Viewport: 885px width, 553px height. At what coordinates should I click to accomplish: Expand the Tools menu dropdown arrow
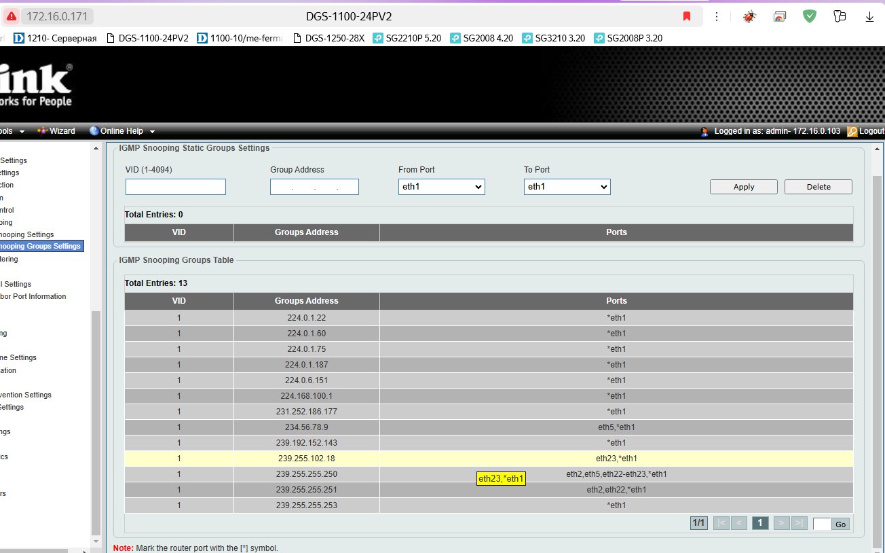[x=22, y=132]
